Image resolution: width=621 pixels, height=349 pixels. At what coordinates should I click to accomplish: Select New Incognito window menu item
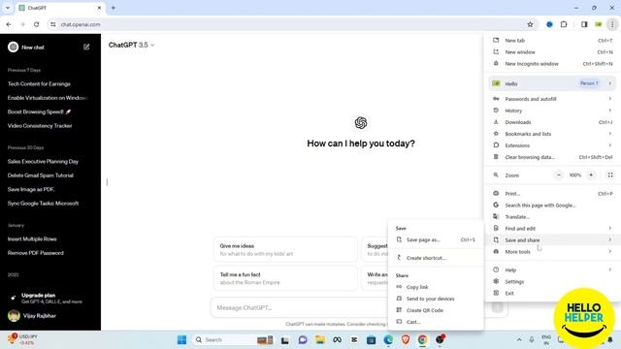click(552, 64)
